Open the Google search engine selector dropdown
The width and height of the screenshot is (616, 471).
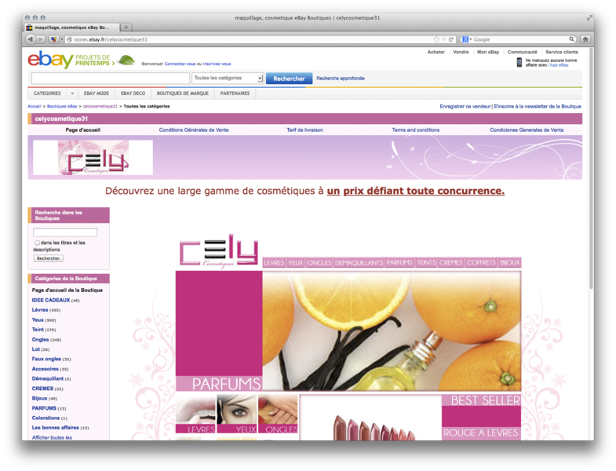point(467,39)
